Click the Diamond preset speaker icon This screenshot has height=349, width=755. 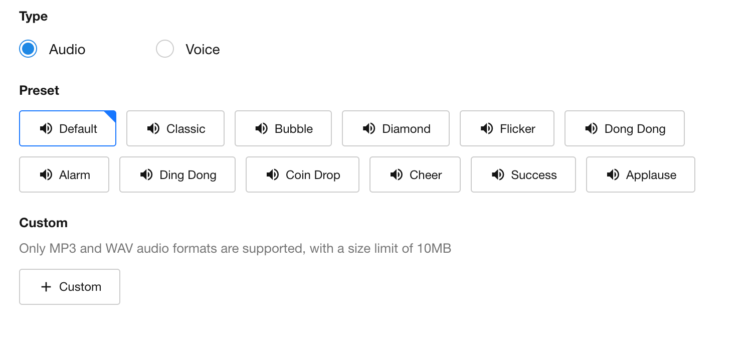[369, 129]
